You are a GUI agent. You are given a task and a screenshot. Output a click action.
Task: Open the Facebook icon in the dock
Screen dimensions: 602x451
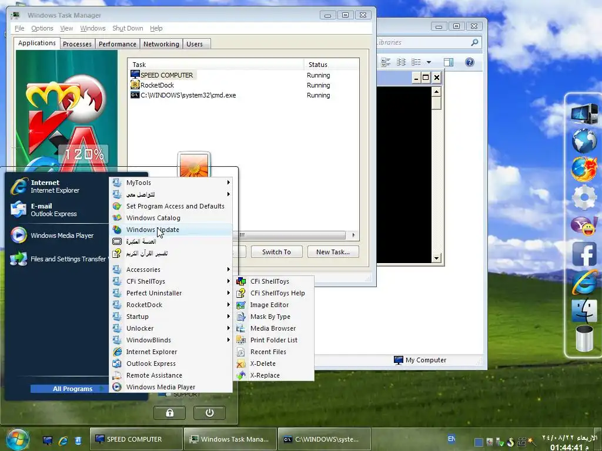coord(584,254)
